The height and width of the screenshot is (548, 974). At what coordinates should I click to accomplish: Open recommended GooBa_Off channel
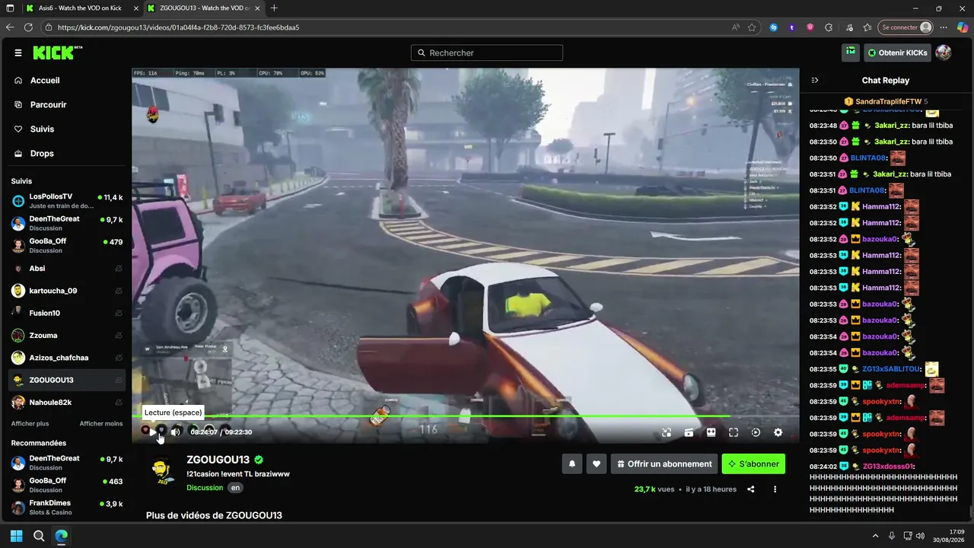tap(67, 485)
